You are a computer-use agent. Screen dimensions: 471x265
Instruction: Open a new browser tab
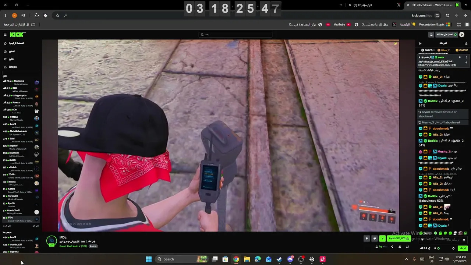[x=341, y=5]
